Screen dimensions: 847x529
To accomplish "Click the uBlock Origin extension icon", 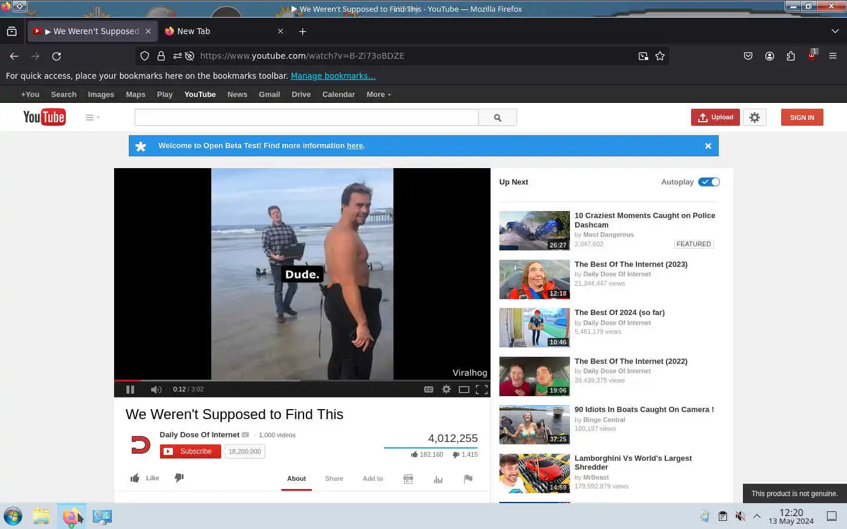I will (812, 55).
